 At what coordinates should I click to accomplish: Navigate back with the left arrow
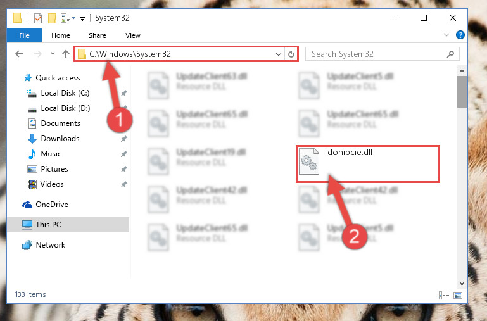(19, 54)
